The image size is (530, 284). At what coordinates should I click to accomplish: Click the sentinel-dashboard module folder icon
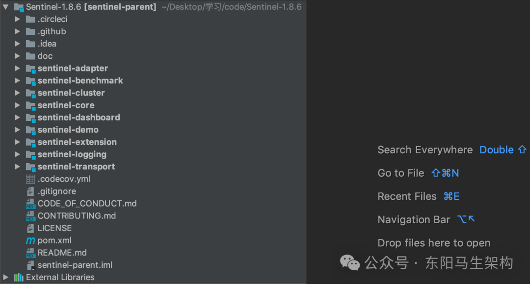(x=31, y=118)
